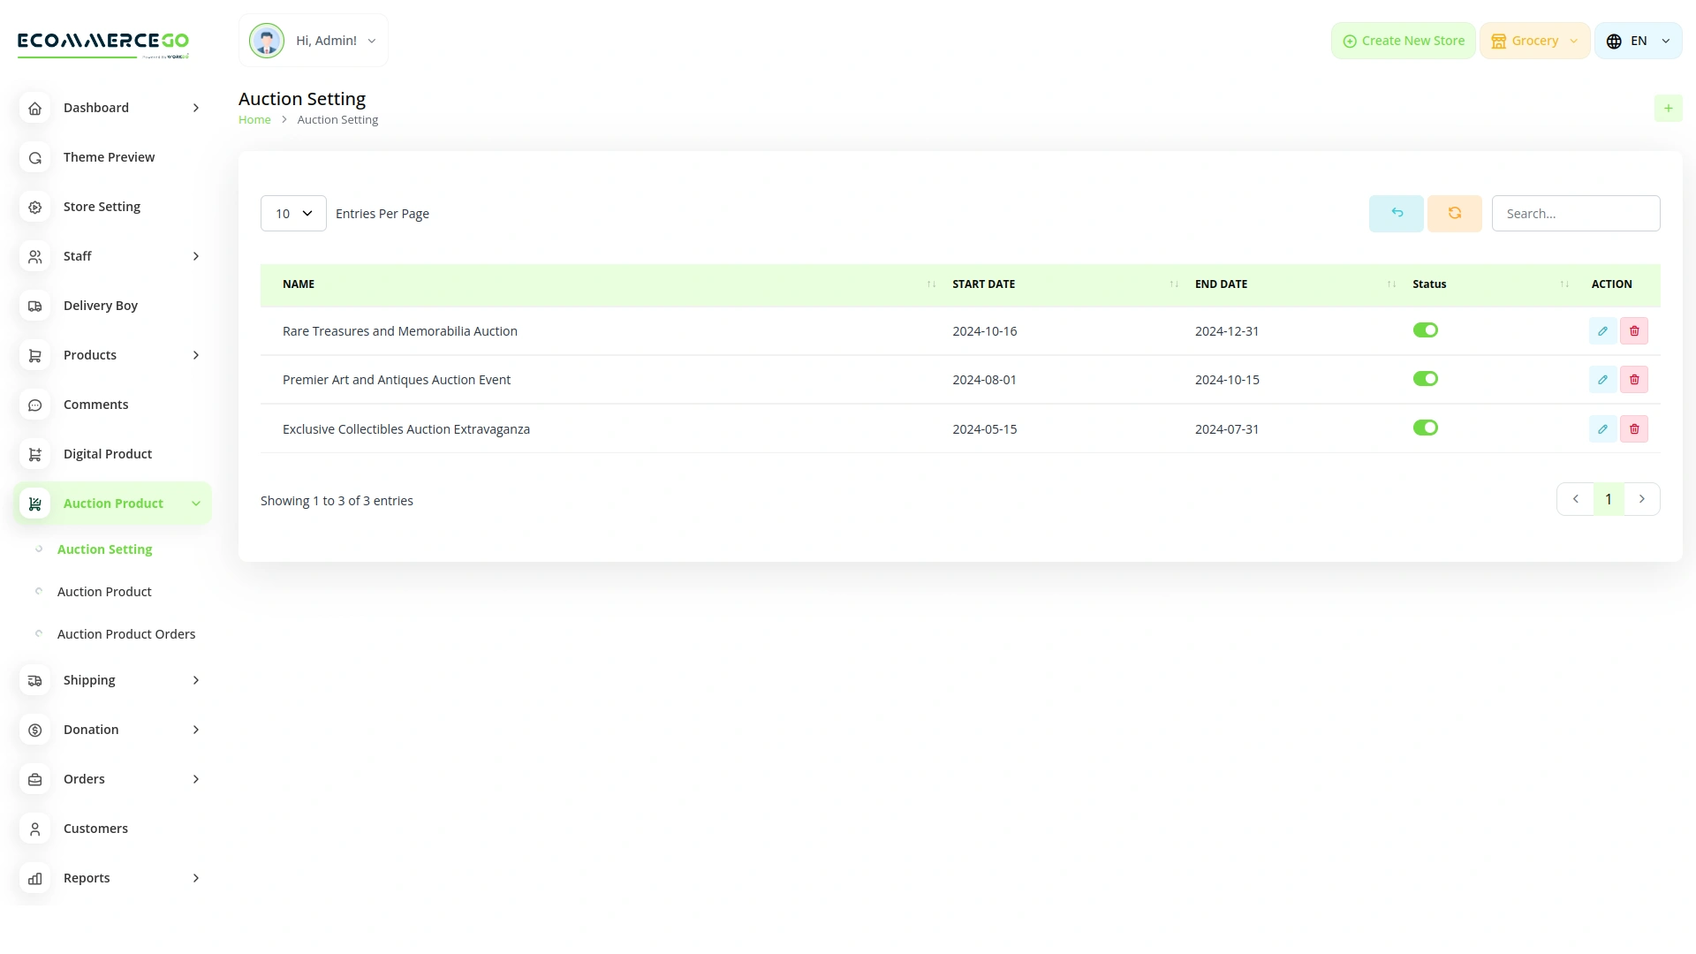This screenshot has width=1696, height=954.
Task: Expand the Grocery store selector
Action: (1534, 40)
